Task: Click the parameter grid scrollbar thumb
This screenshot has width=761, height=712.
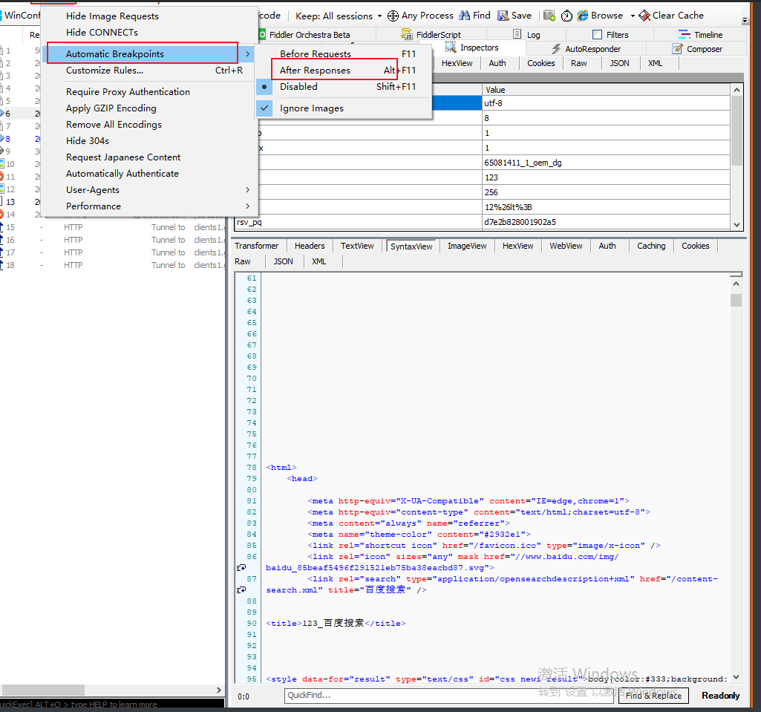Action: click(x=736, y=131)
